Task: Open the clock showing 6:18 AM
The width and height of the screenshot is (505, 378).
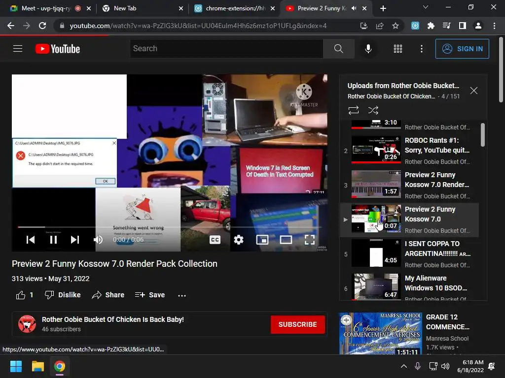Action: pos(470,366)
